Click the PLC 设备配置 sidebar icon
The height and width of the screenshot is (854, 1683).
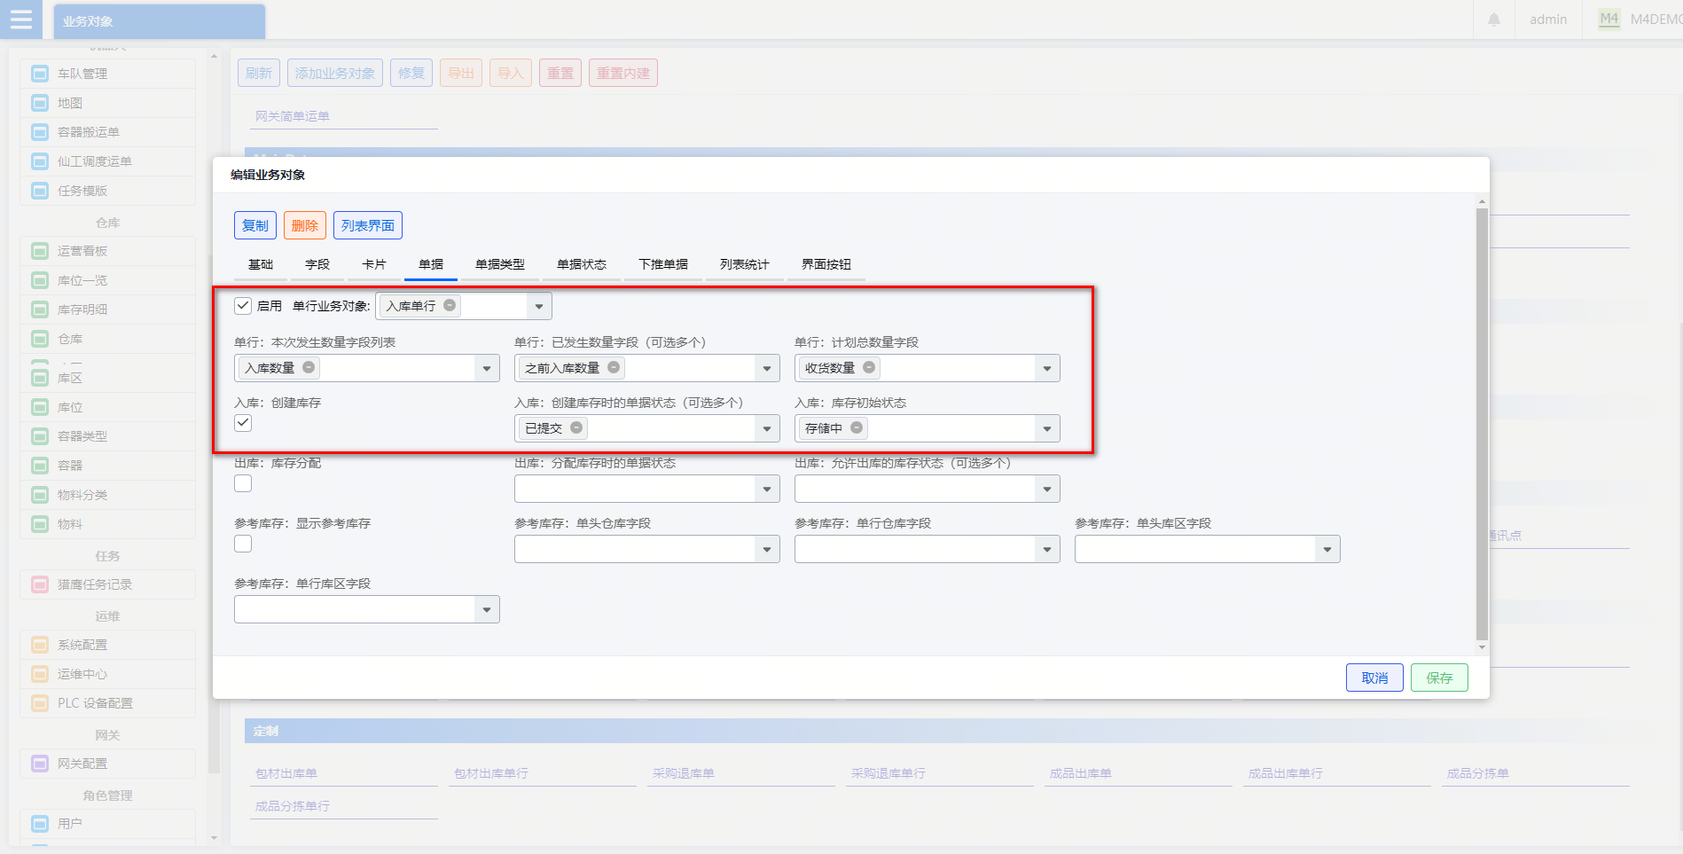[x=40, y=703]
